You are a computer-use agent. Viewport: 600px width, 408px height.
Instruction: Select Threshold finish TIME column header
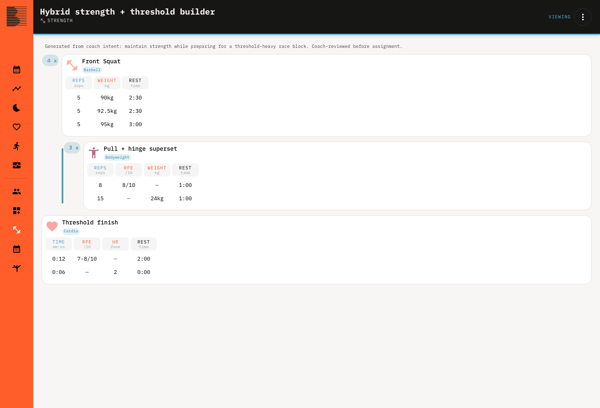[x=59, y=244]
